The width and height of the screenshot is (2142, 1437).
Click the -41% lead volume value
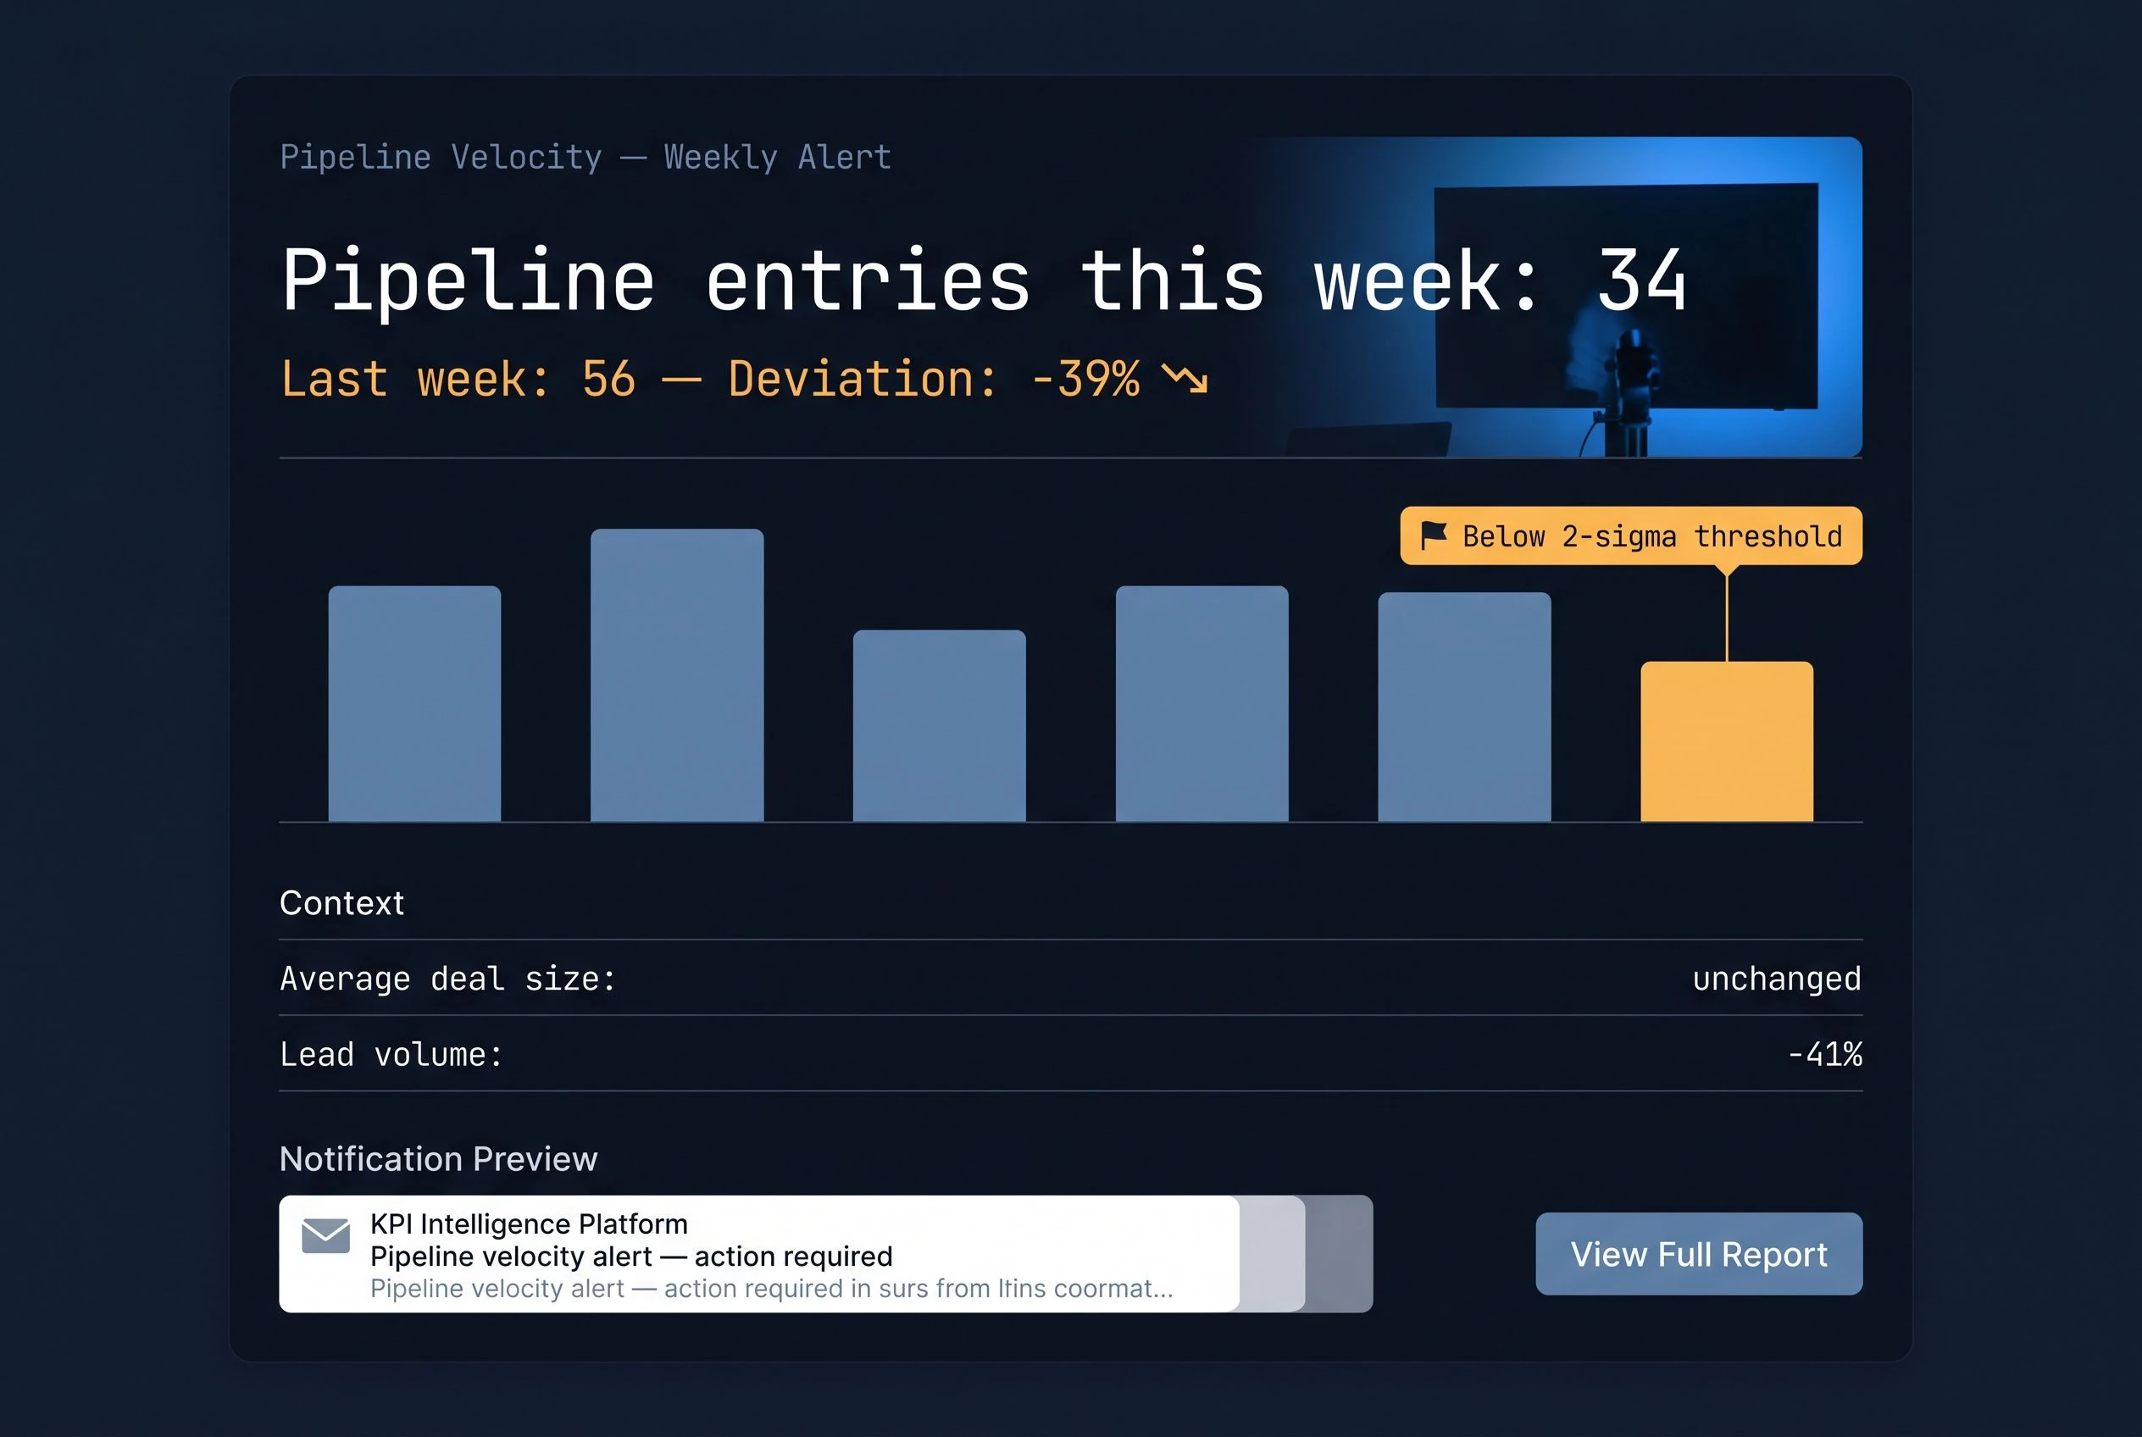tap(1825, 1055)
